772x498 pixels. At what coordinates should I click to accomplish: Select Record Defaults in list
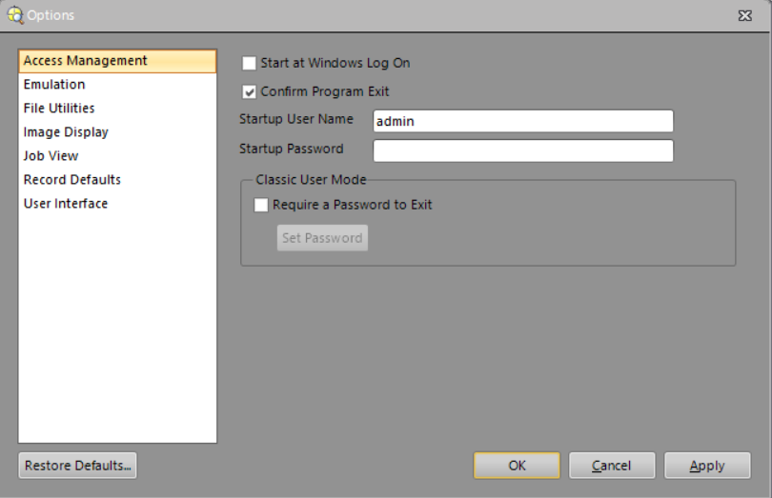coord(117,180)
